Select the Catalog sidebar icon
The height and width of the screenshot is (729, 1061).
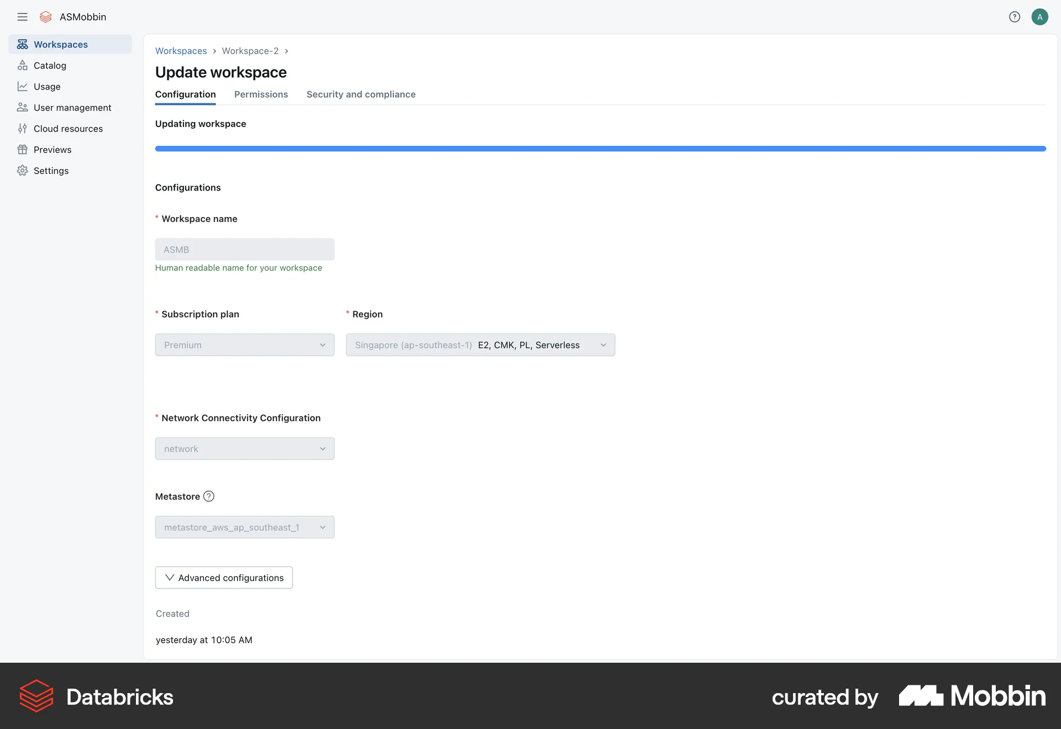(22, 65)
